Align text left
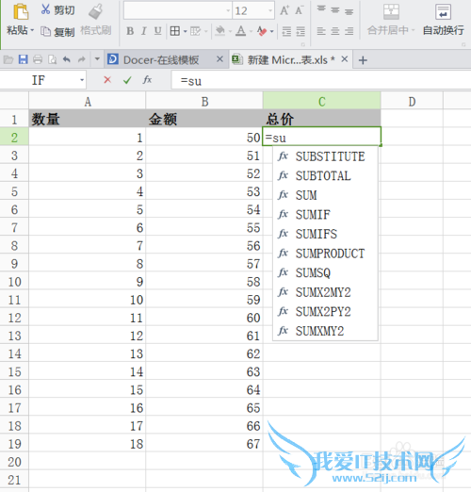This screenshot has height=492, width=471. point(321,31)
